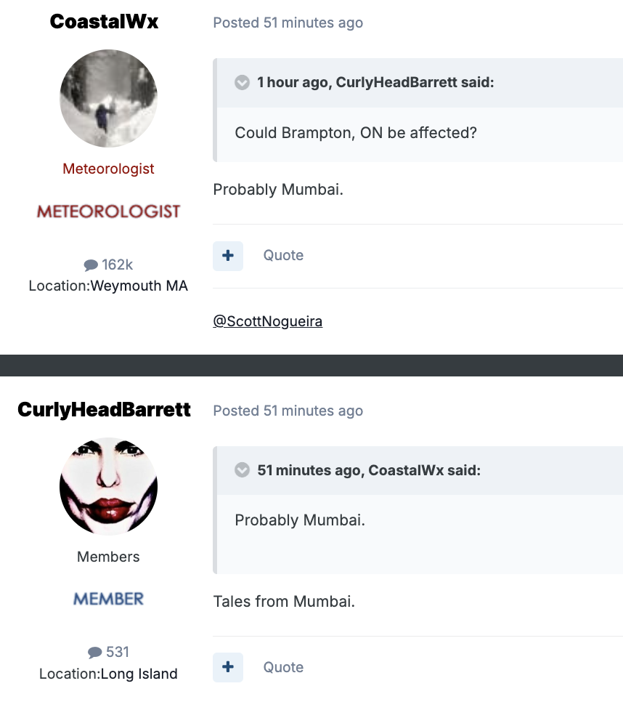Collapse the CoastalWx quote with its chevron
The image size is (623, 702).
click(243, 470)
